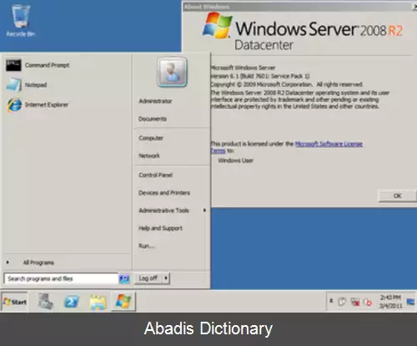Click the Search programs and files box
Image resolution: width=417 pixels, height=346 pixels.
tap(61, 278)
